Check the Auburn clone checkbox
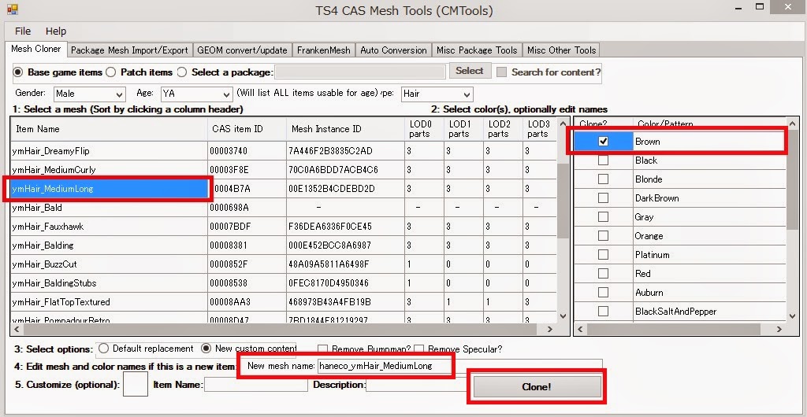 [x=603, y=293]
